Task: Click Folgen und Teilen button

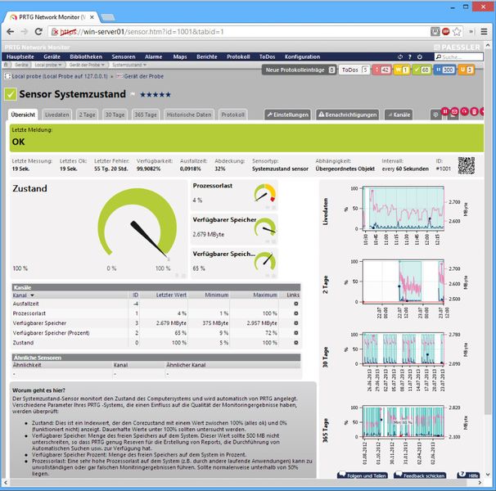Action: [363, 475]
